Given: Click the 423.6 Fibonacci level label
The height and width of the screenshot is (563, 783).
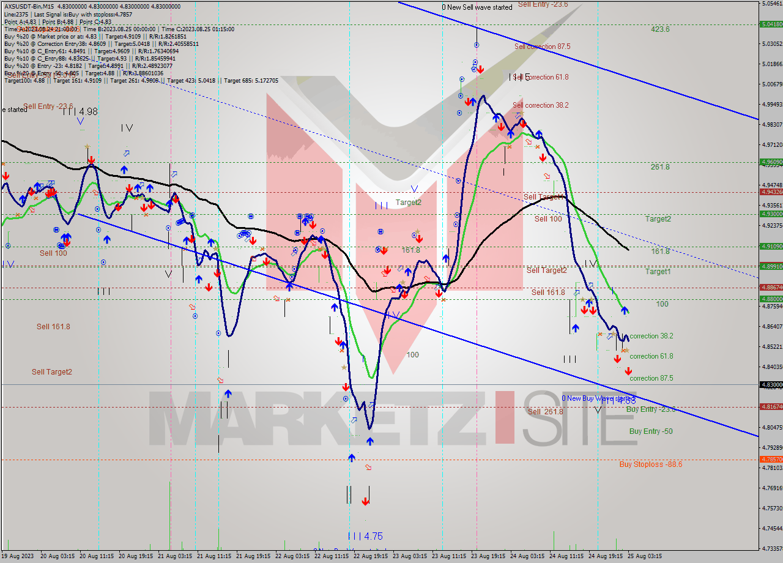Looking at the screenshot, I should click(x=660, y=29).
